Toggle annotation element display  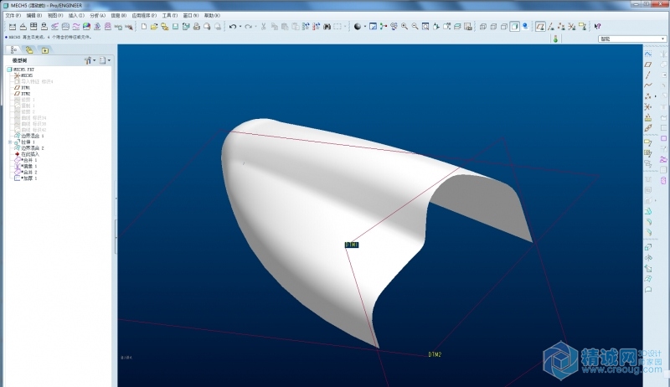pos(582,27)
